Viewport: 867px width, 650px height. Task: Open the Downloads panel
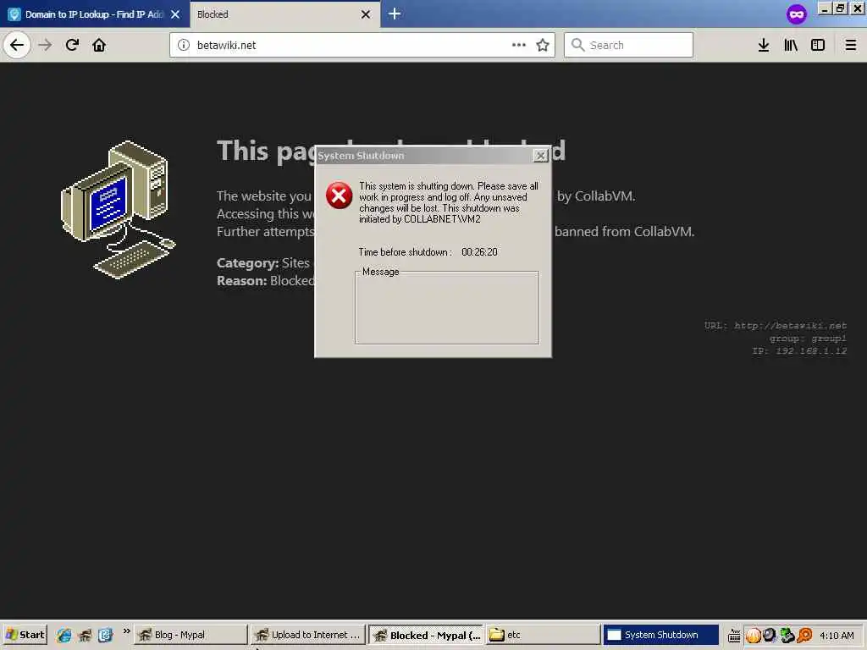pyautogui.click(x=764, y=46)
